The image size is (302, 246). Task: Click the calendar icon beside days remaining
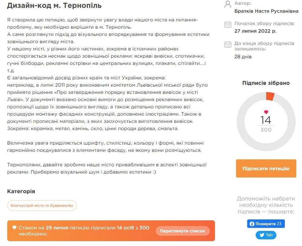coord(228,44)
